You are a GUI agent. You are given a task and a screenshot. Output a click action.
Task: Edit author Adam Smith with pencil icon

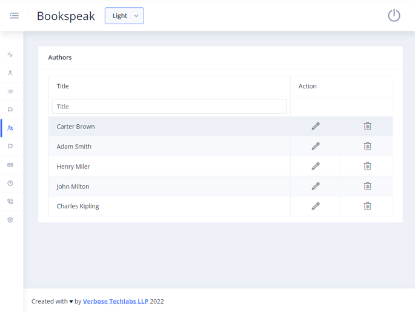point(316,146)
